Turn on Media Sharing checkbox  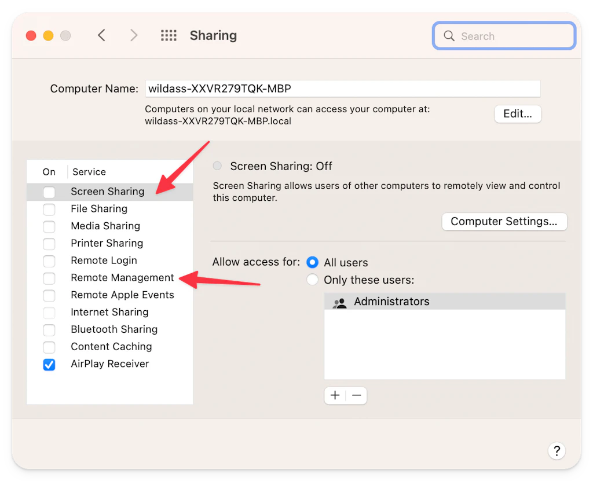tap(49, 226)
